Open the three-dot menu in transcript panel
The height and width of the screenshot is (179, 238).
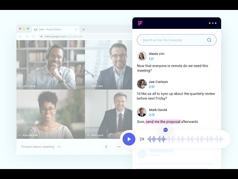pos(213,23)
